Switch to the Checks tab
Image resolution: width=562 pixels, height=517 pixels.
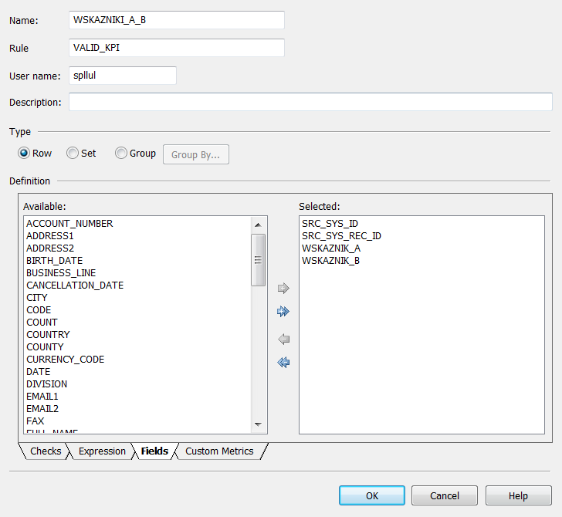[x=45, y=451]
